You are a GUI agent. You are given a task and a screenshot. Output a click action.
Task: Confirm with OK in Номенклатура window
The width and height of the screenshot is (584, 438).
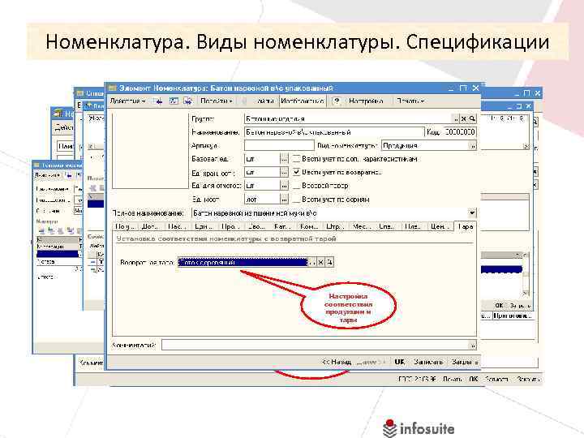point(399,362)
